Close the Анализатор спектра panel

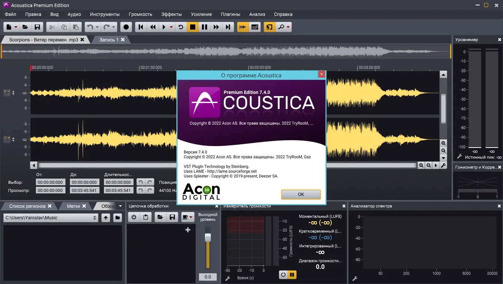pos(499,206)
